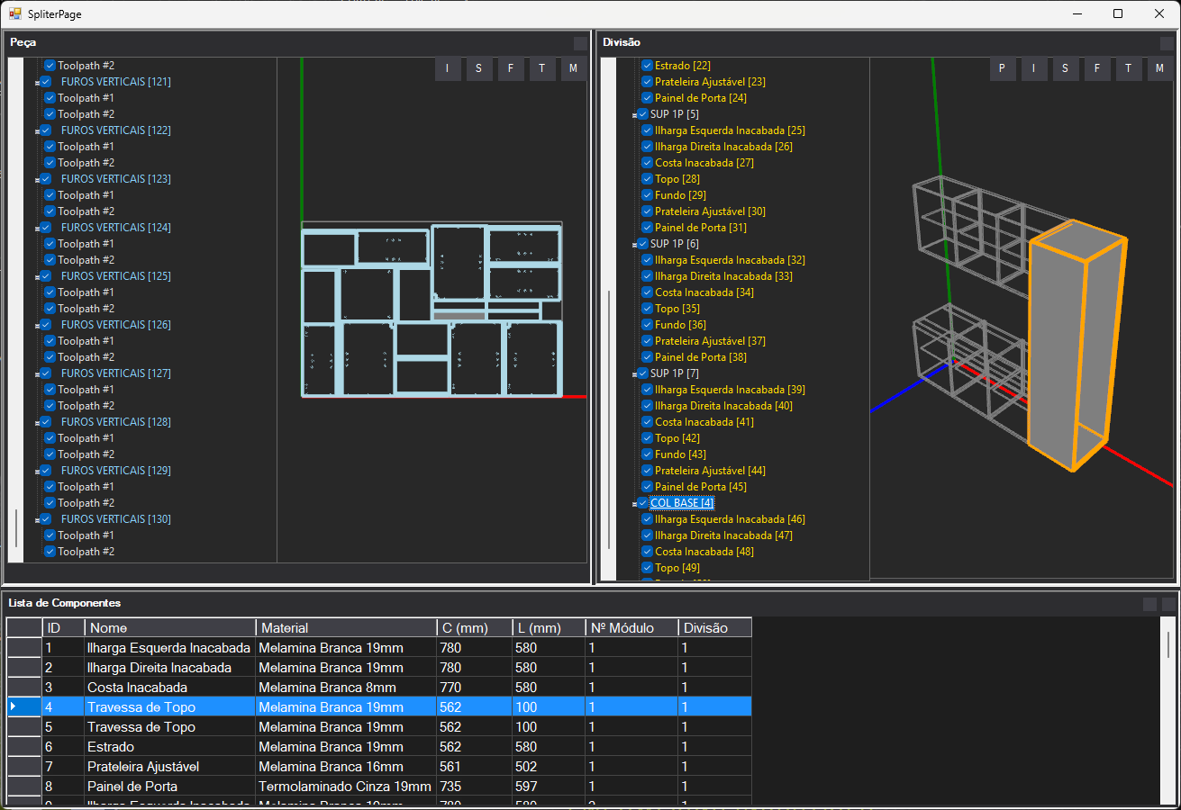Collapse the COL BASE [4] tree node
The image size is (1181, 810).
635,504
